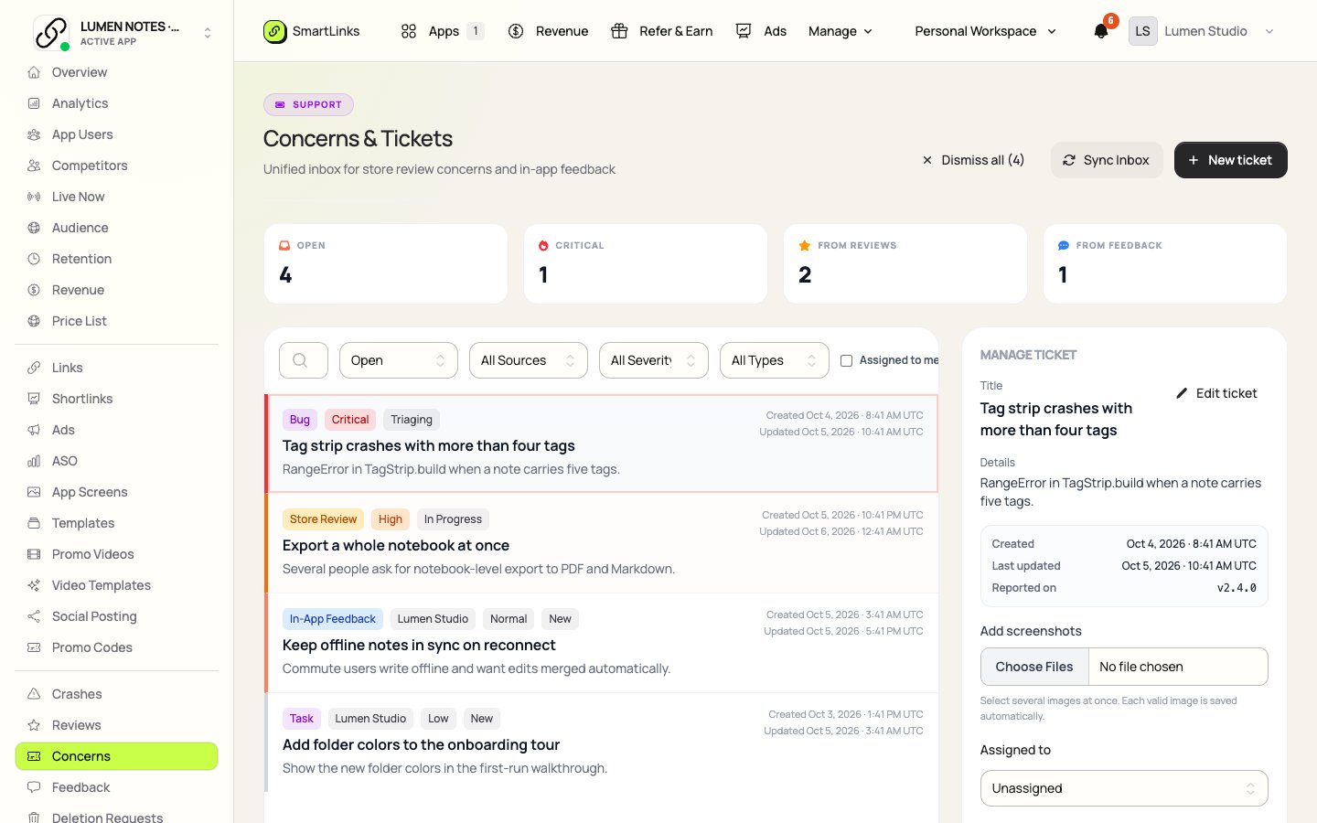Open the All Sources filter dropdown
Image resolution: width=1317 pixels, height=823 pixels.
529,360
